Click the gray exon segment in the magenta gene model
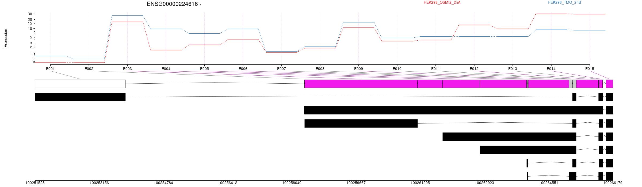This screenshot has height=187, width=642. (572, 84)
